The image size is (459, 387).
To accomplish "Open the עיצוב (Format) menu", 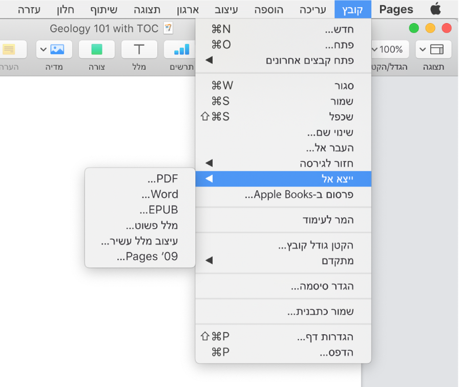I will [226, 10].
